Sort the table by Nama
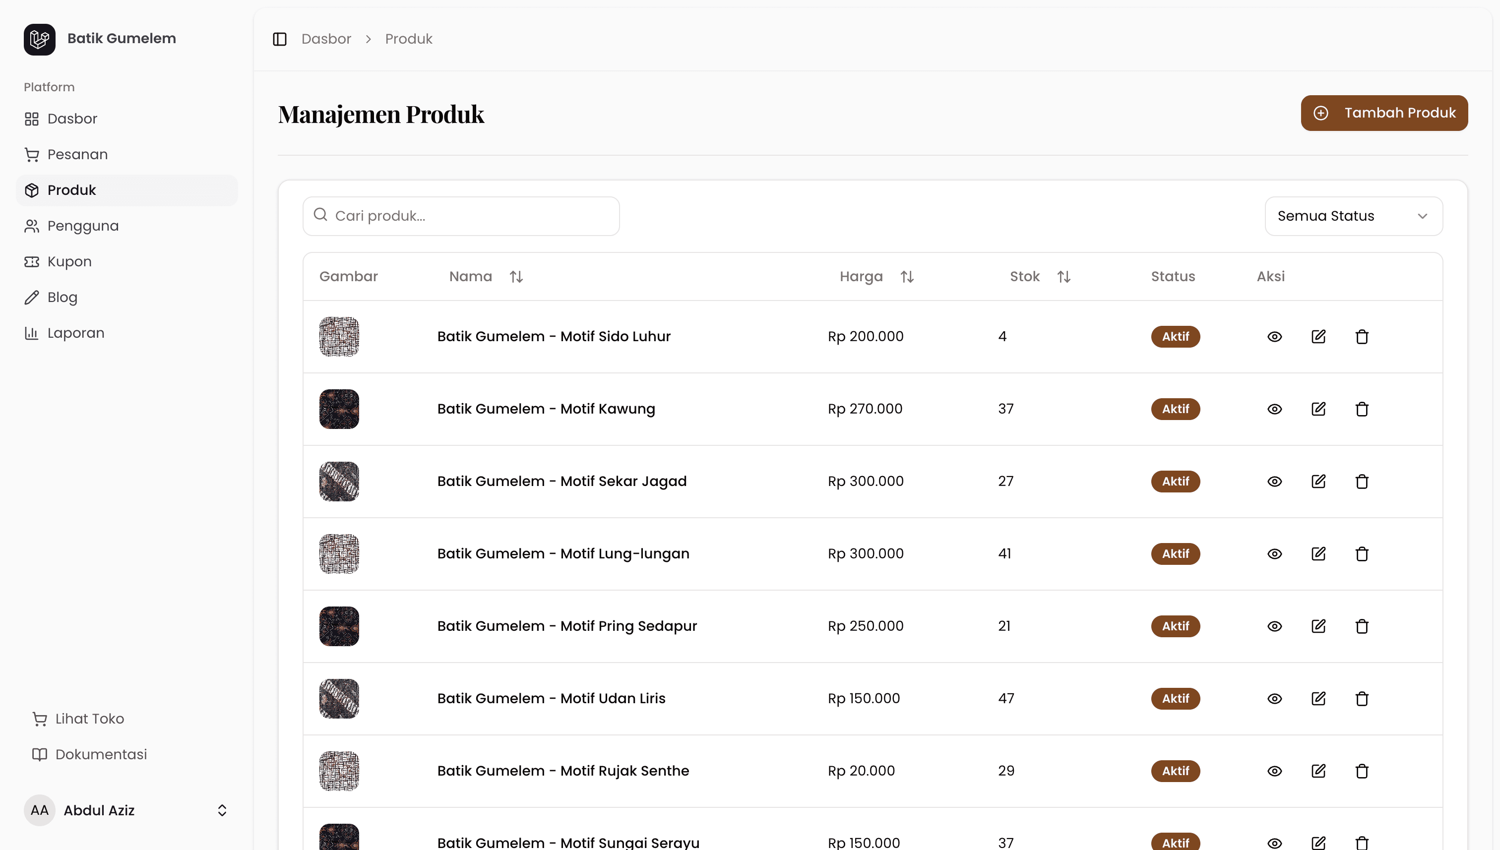1500x850 pixels. coord(487,277)
